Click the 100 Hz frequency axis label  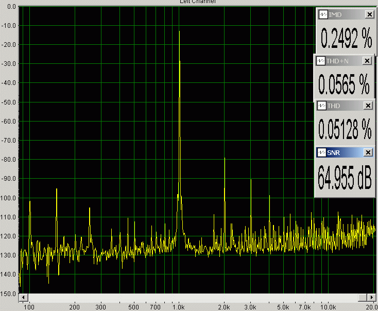click(29, 307)
